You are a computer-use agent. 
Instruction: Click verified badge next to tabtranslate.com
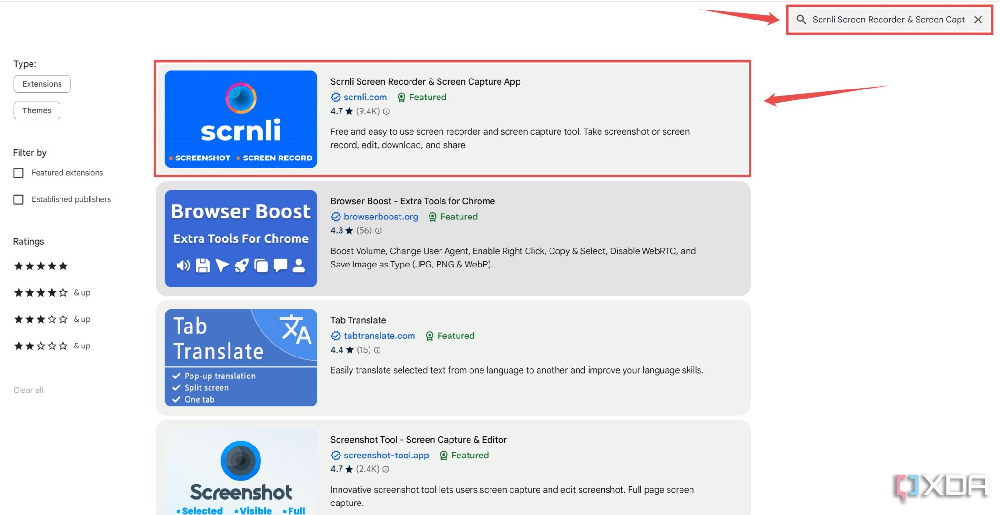point(336,336)
